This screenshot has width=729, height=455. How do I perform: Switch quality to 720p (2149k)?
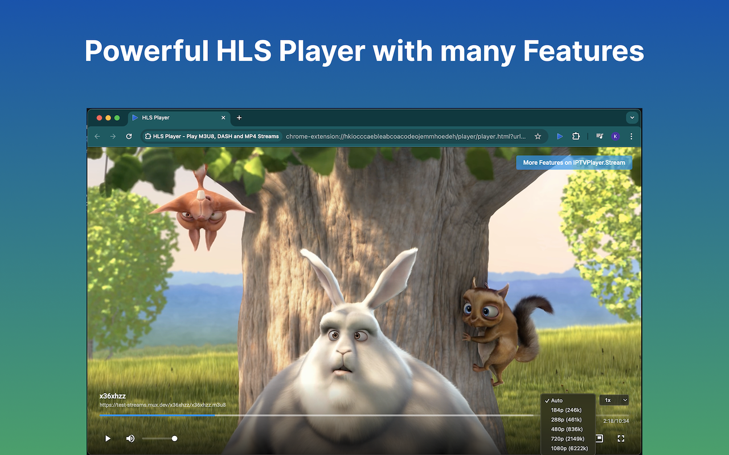coord(568,439)
